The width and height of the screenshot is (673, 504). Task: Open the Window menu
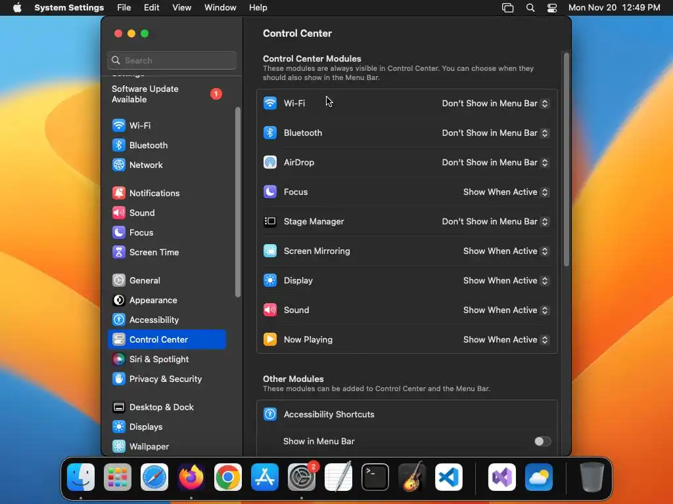coord(220,8)
